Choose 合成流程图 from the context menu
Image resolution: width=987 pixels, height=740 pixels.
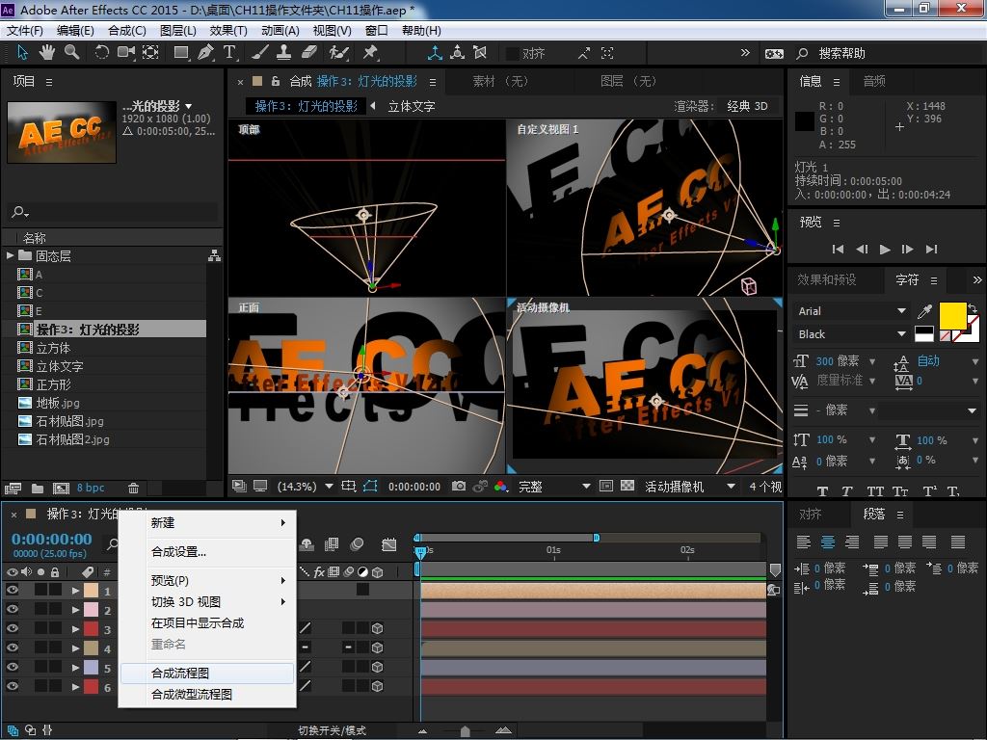pos(208,673)
